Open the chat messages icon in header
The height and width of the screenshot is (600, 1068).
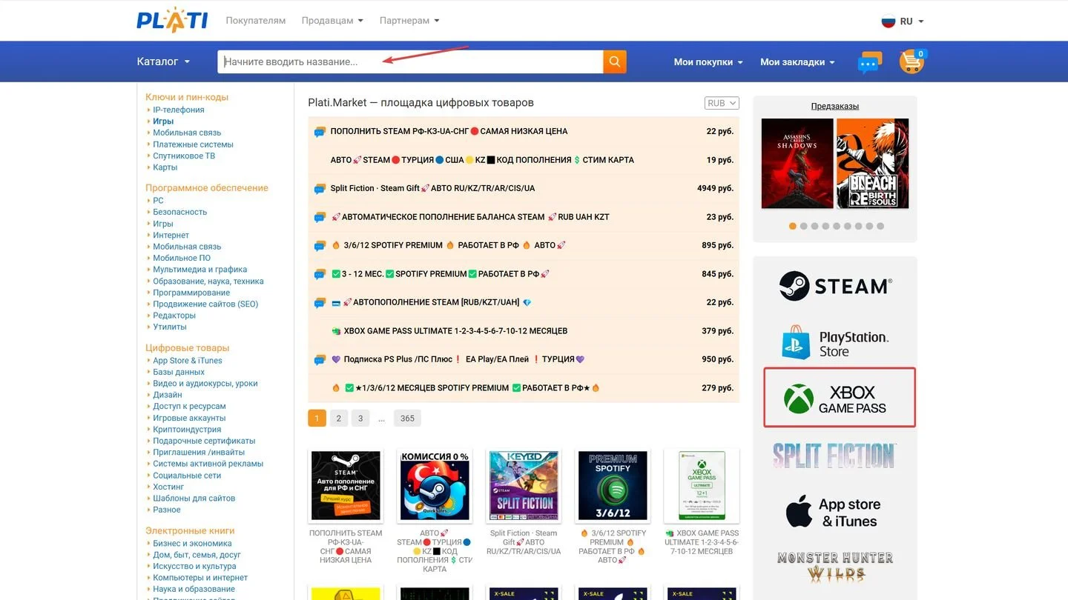(x=869, y=62)
